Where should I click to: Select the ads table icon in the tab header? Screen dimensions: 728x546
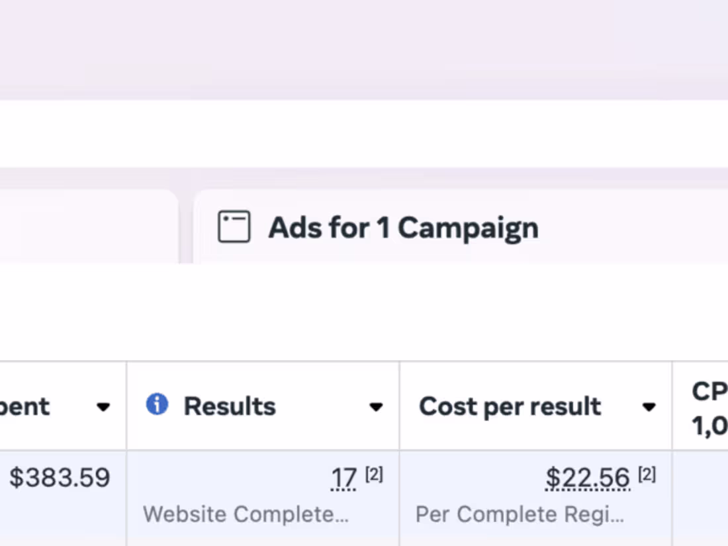[x=233, y=226]
